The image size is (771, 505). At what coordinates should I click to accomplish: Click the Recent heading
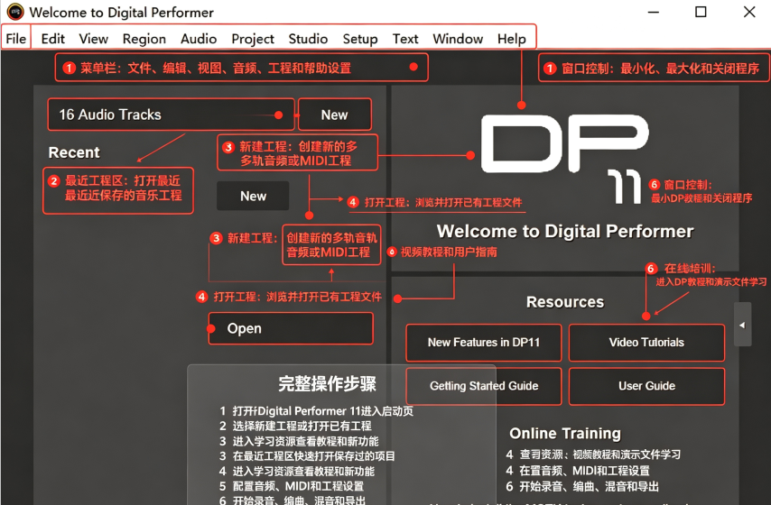click(74, 152)
